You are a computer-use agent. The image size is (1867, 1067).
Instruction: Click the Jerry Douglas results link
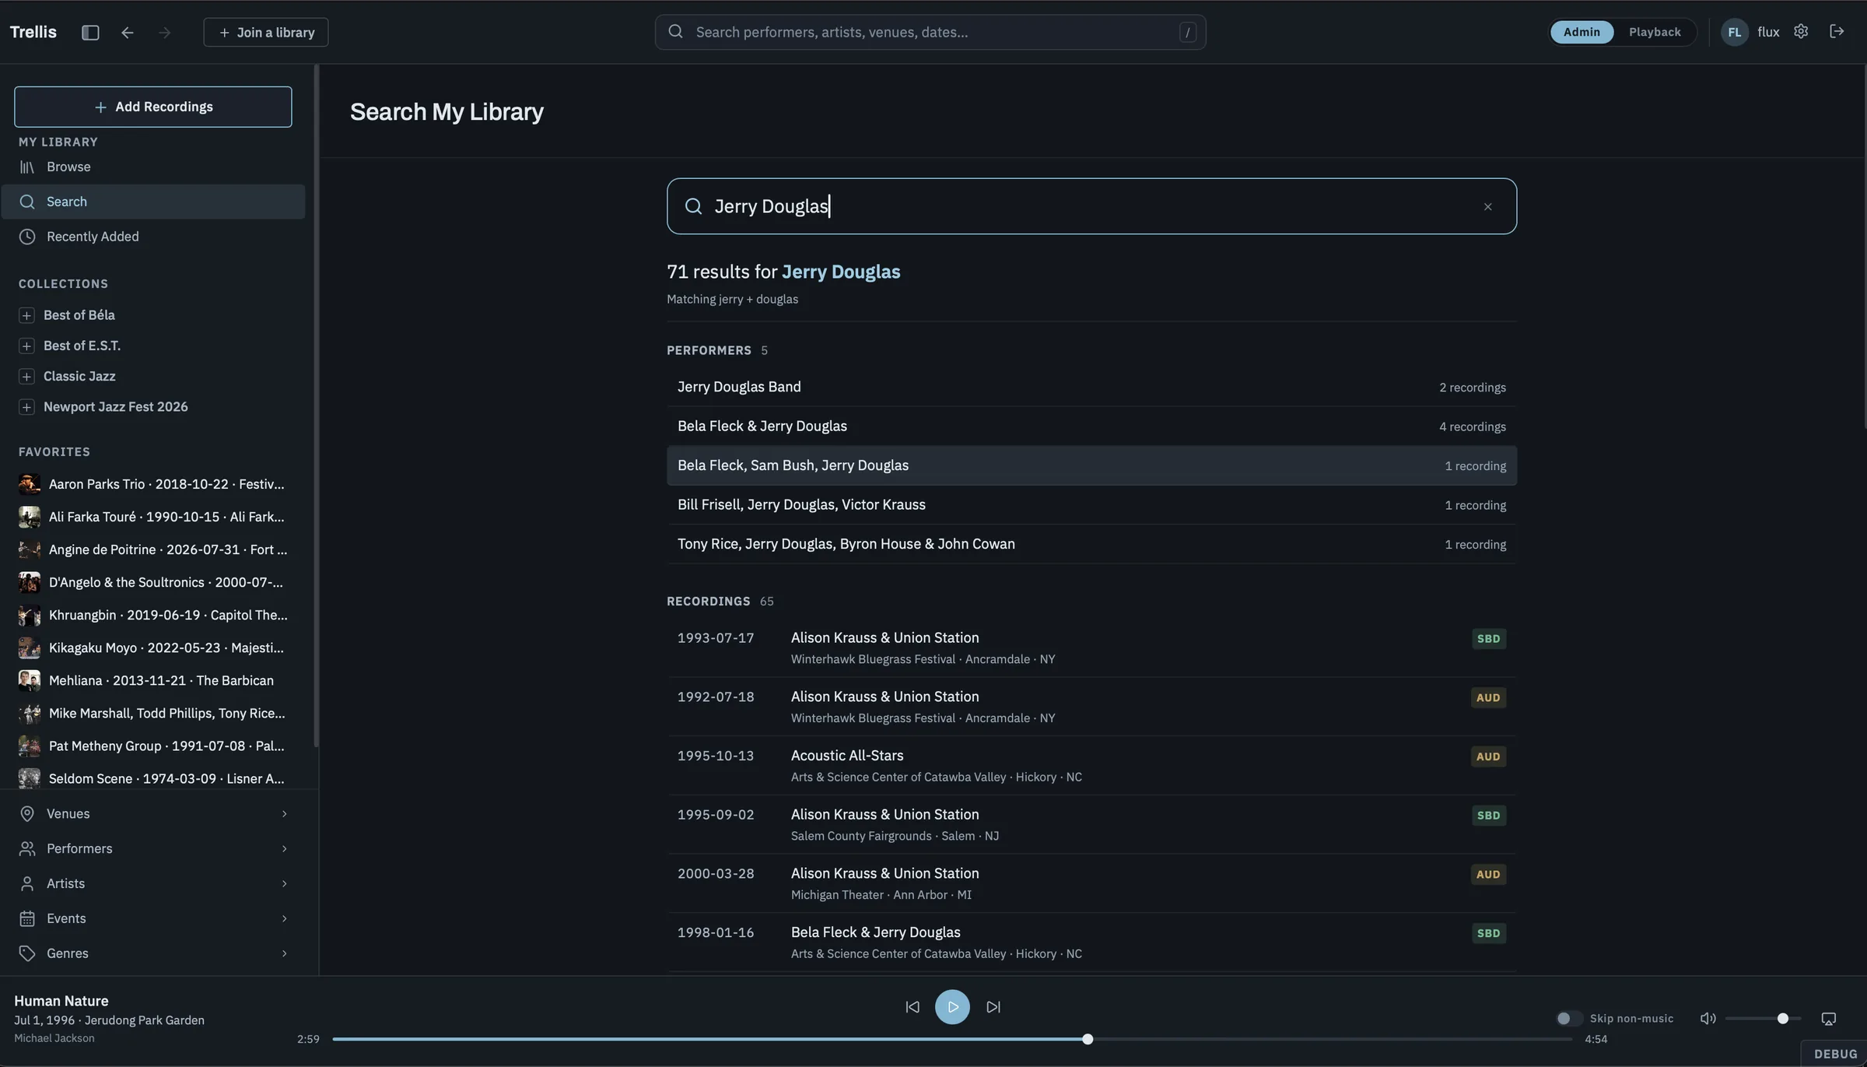point(841,272)
